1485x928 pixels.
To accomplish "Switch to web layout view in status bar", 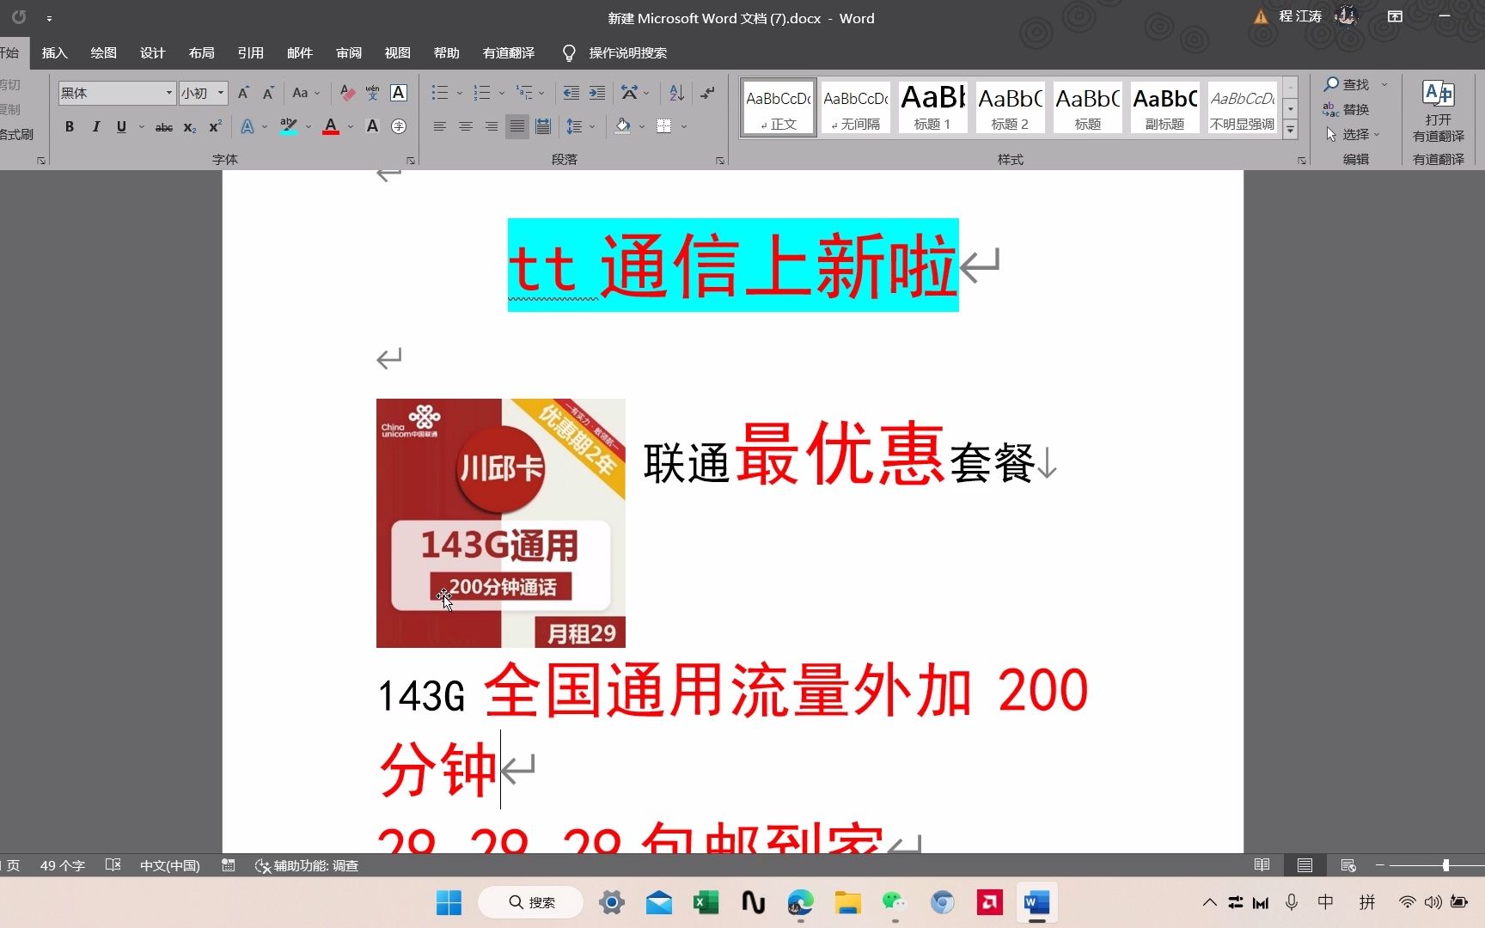I will (x=1347, y=865).
